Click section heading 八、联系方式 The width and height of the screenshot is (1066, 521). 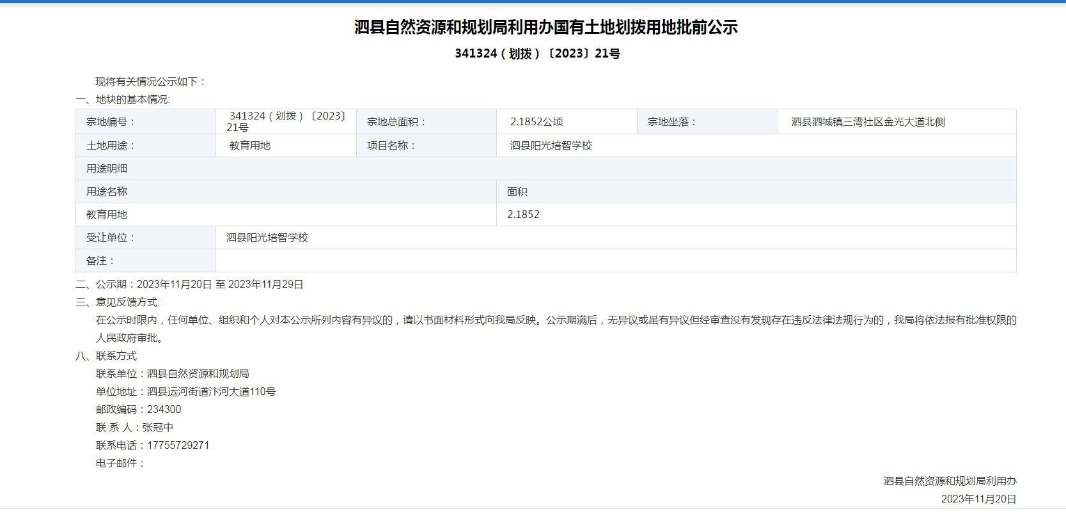(106, 356)
